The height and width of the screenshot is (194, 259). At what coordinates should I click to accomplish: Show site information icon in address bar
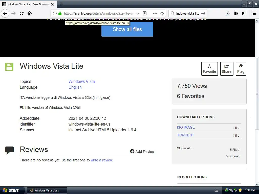coord(55,13)
